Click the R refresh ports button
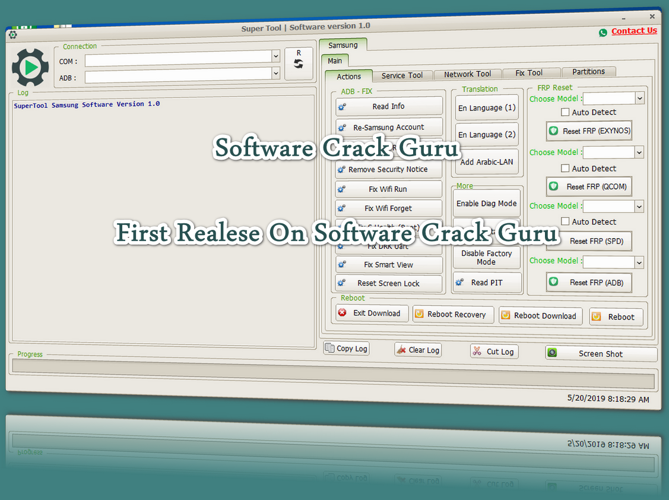 pos(298,63)
